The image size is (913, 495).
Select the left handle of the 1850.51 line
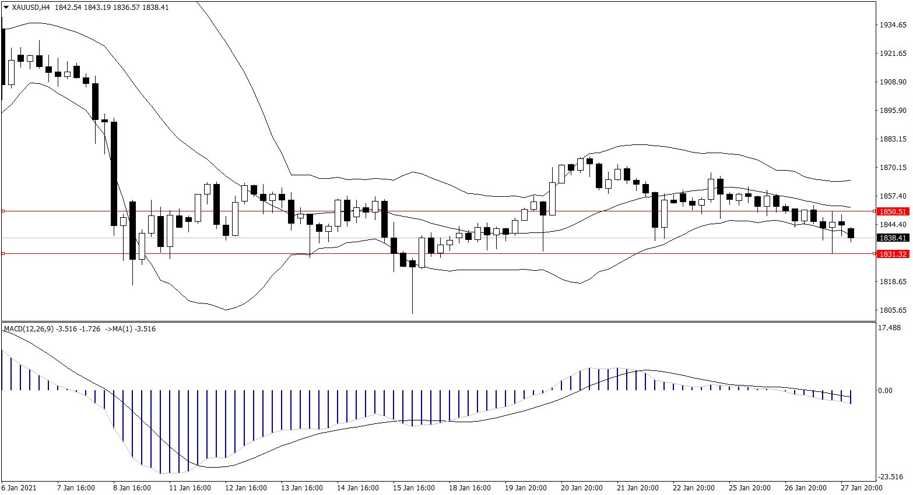(3, 211)
